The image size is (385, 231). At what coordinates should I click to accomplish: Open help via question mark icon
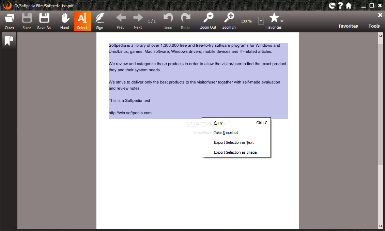(x=340, y=5)
